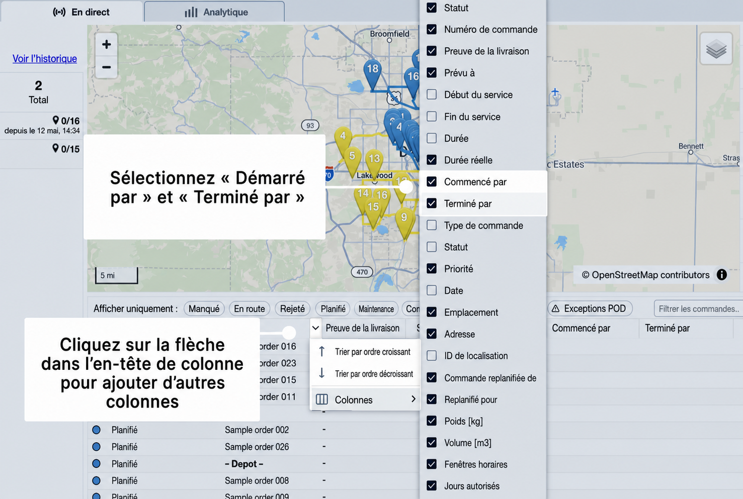Click the ascending sort arrow icon
Screen dimensions: 743x499
322,352
